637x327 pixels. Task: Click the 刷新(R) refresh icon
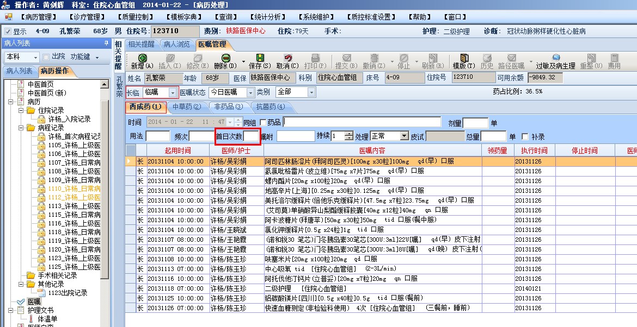click(x=433, y=58)
